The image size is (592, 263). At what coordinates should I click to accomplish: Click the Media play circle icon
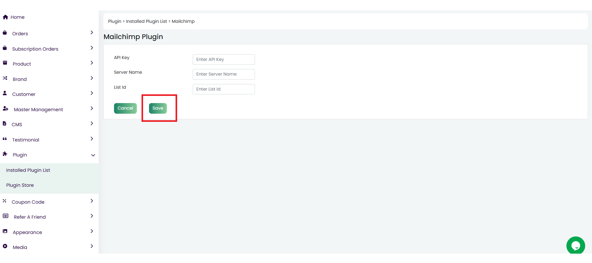point(5,246)
